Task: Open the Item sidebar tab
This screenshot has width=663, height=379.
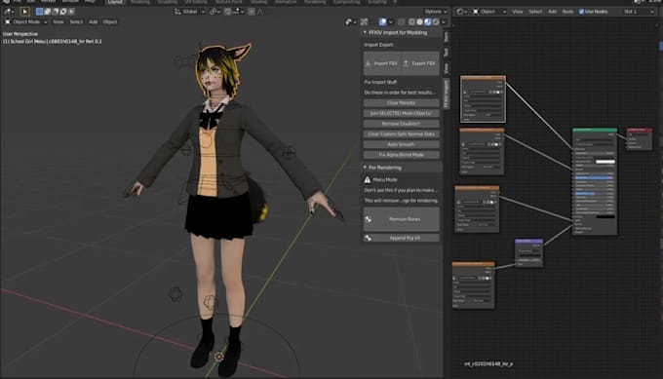Action: click(x=447, y=36)
